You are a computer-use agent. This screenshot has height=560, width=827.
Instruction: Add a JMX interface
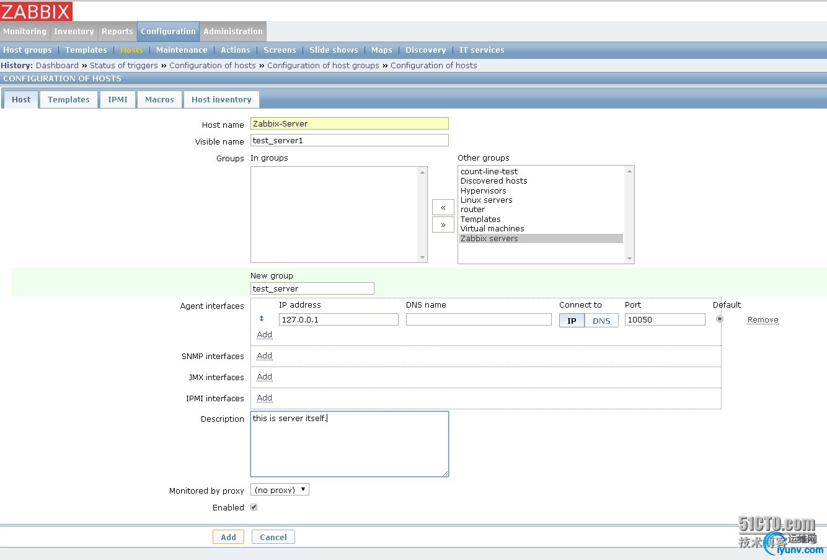pyautogui.click(x=265, y=376)
